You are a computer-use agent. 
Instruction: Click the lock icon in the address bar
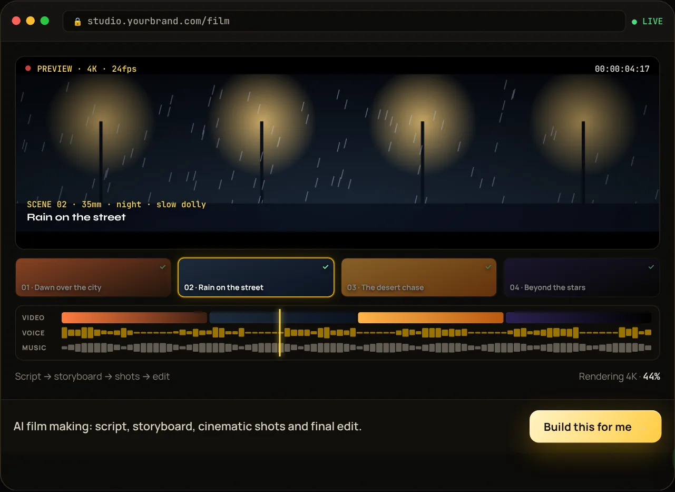[x=77, y=22]
